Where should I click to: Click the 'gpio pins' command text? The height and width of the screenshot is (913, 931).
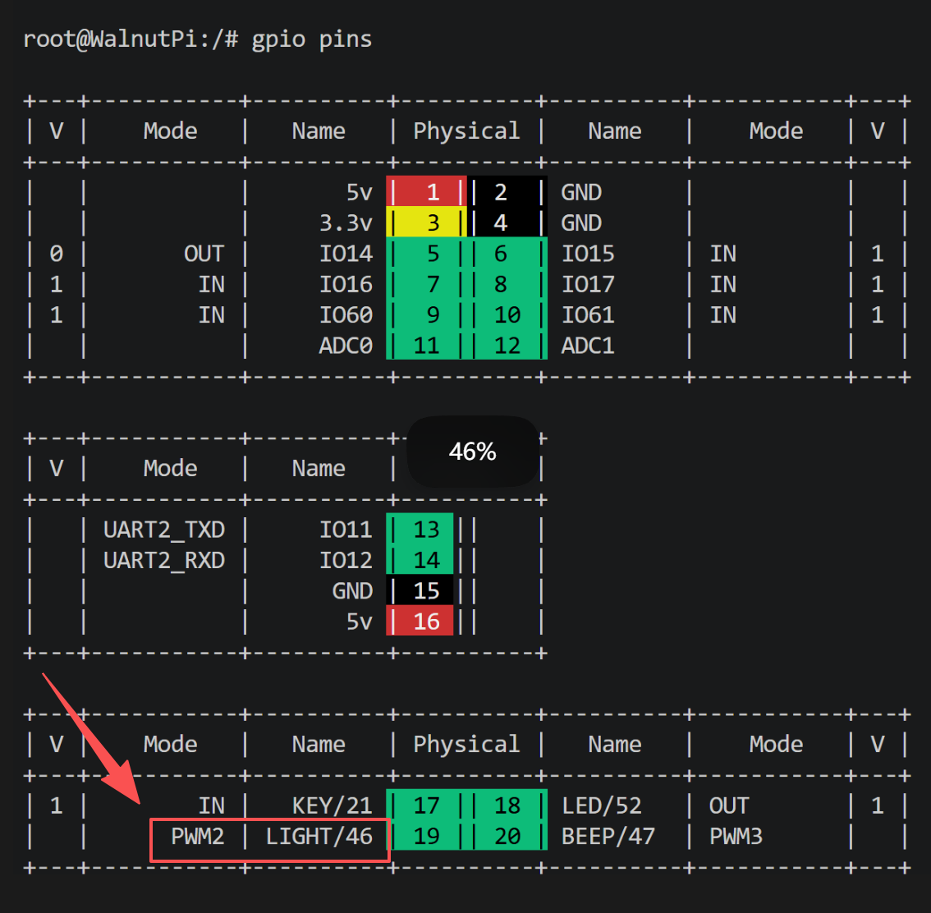pos(312,39)
